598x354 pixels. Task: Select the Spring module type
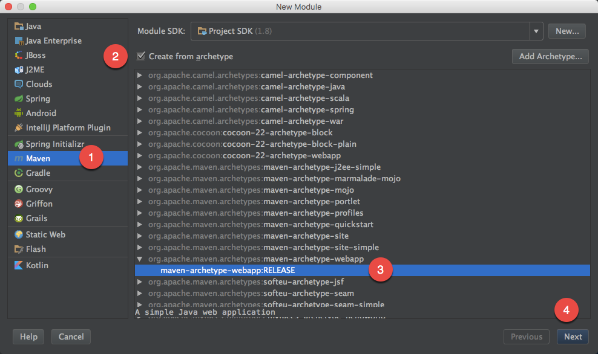coord(68,98)
